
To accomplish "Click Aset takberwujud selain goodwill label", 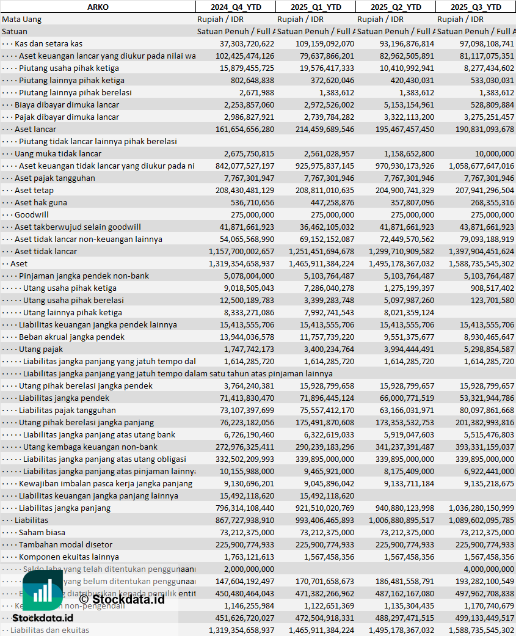I will click(78, 227).
